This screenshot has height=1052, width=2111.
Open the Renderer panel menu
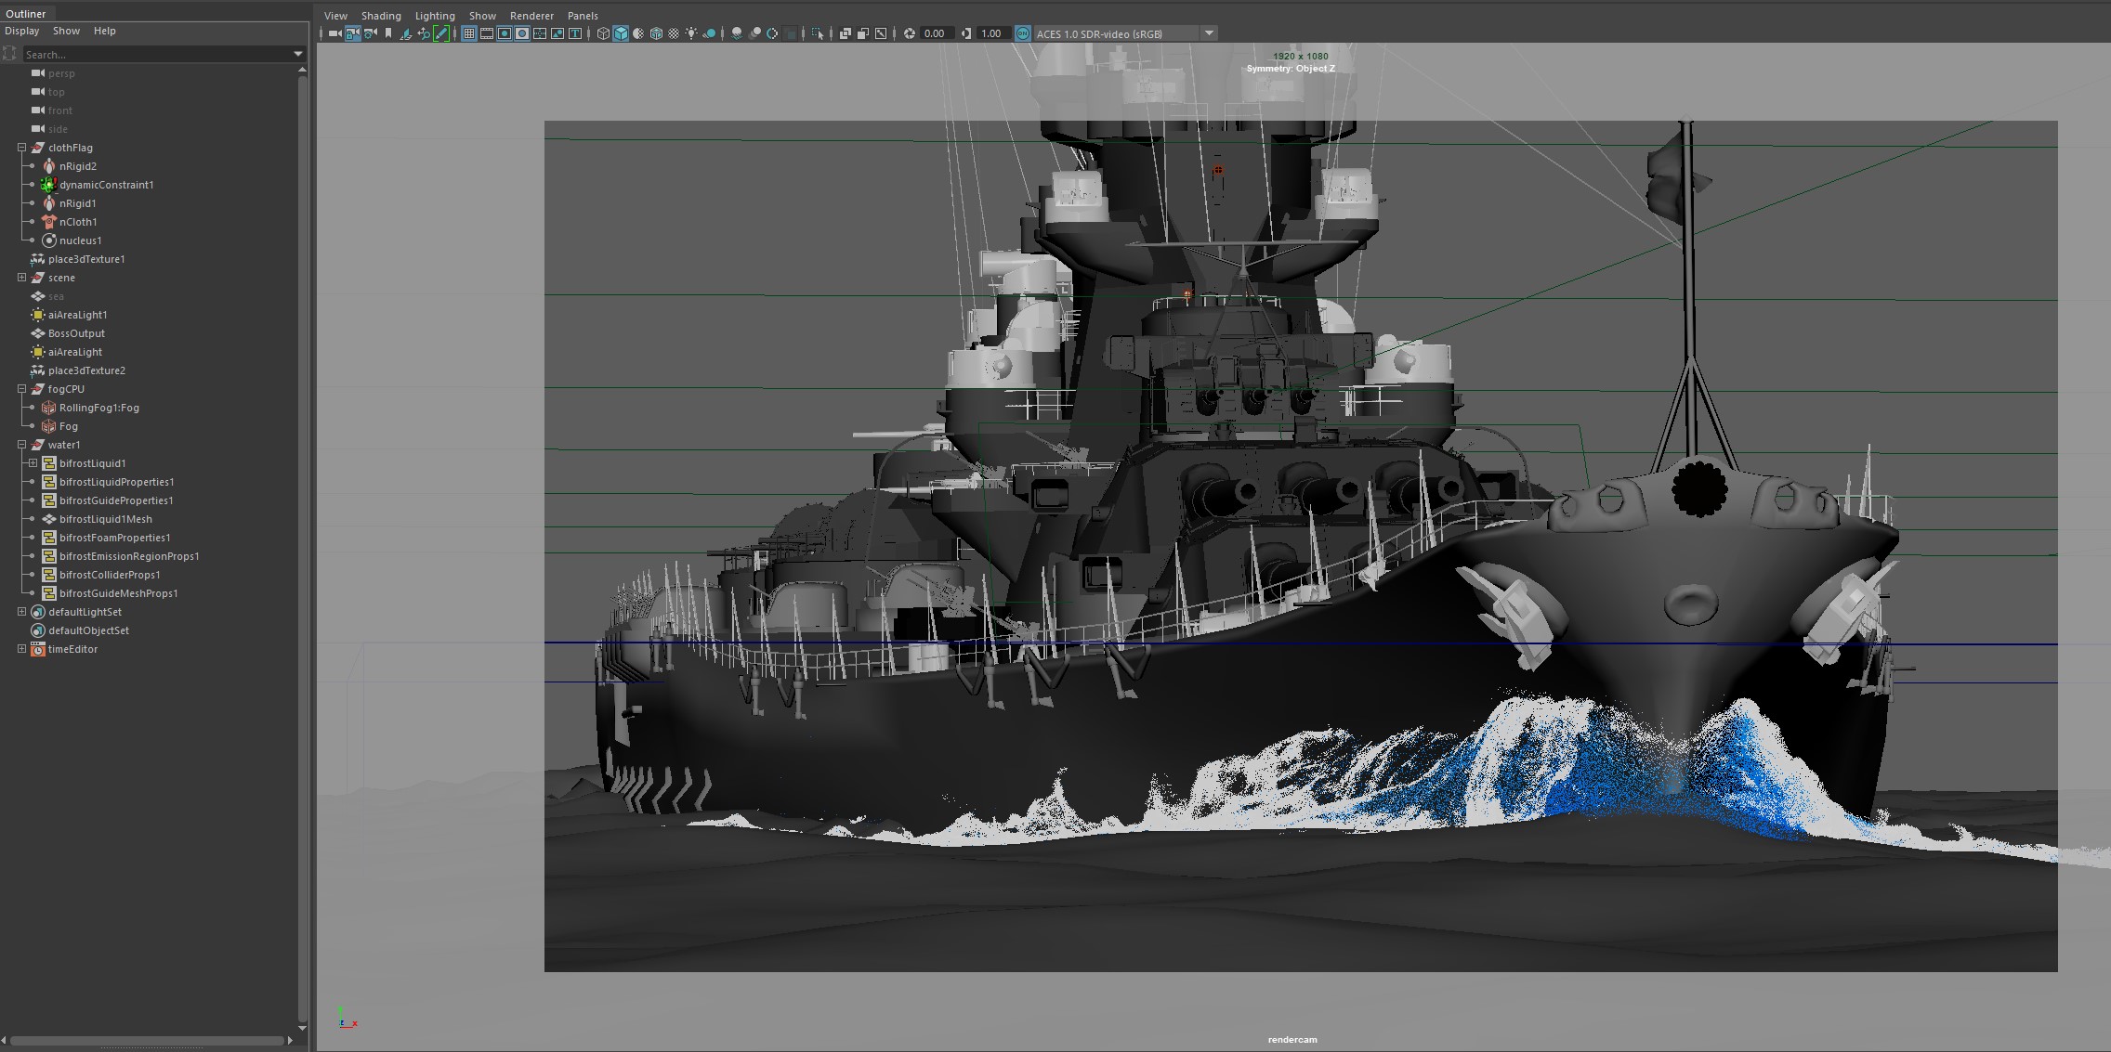(531, 16)
